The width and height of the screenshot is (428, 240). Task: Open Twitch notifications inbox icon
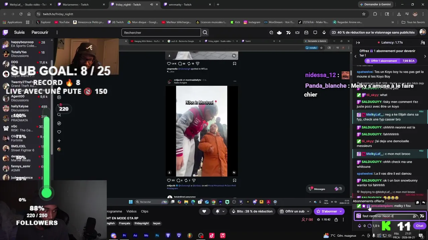306,32
